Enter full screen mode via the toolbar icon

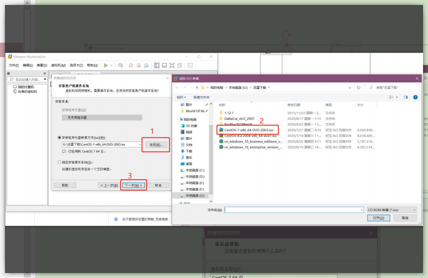172,66
